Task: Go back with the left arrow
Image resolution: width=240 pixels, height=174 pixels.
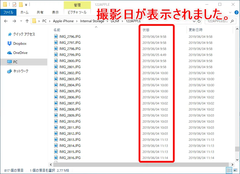Action: [6, 21]
